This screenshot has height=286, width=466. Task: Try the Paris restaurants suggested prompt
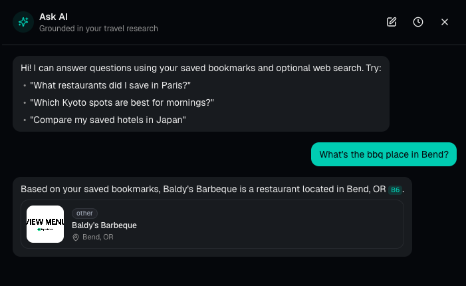pos(110,85)
